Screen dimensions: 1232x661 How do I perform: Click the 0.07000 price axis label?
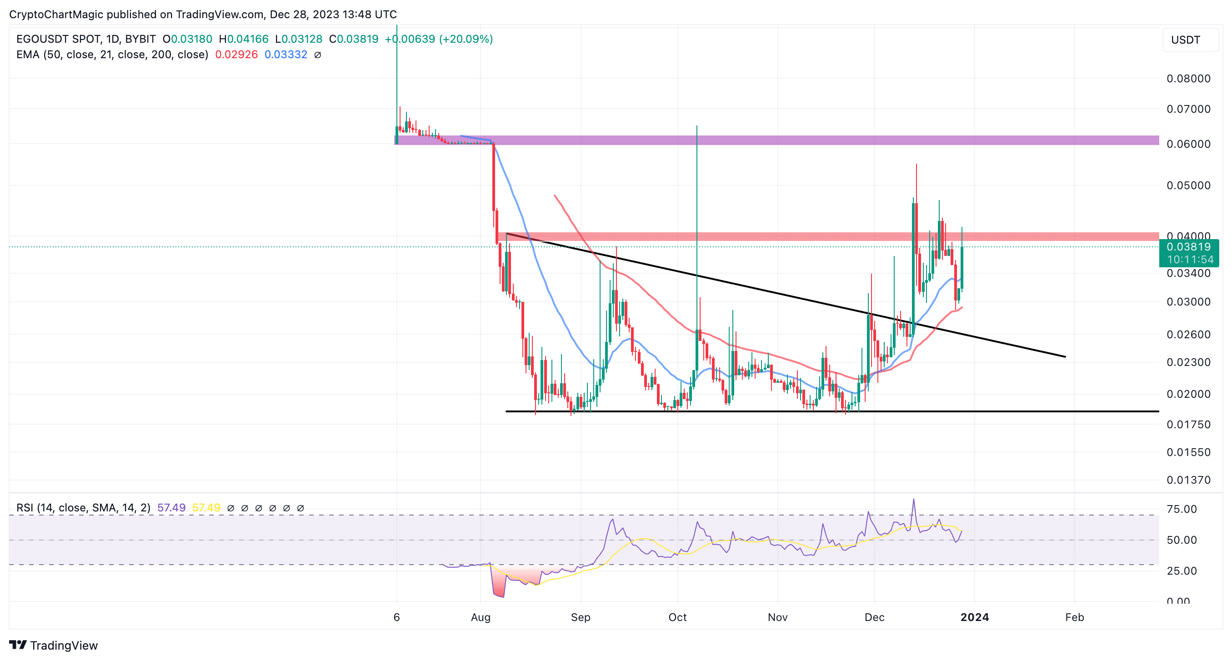[x=1188, y=109]
